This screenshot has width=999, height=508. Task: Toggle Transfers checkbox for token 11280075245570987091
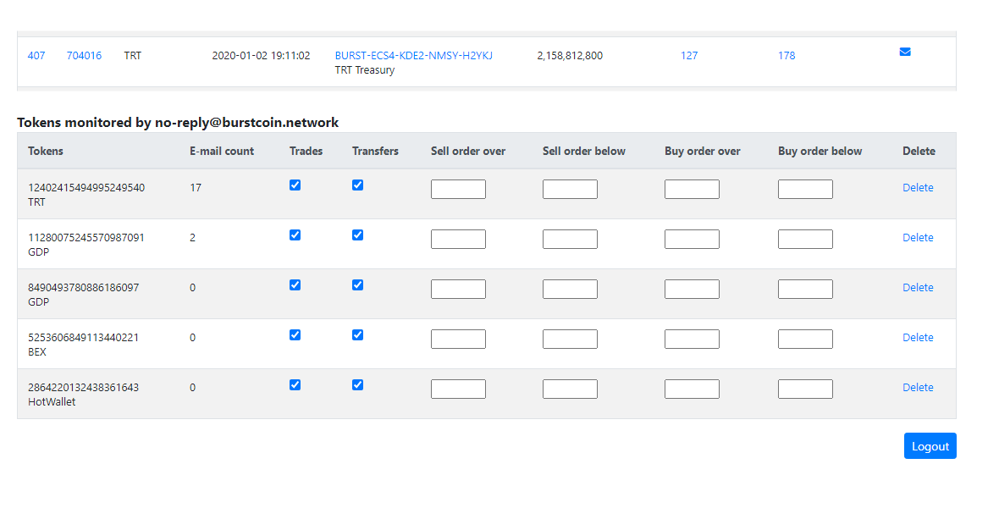[357, 235]
